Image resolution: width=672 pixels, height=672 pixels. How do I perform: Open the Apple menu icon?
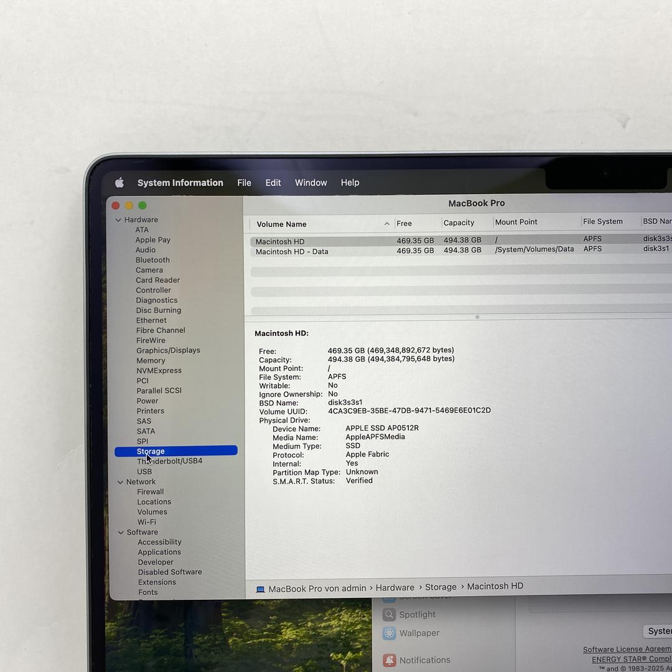pos(119,182)
